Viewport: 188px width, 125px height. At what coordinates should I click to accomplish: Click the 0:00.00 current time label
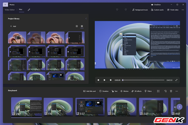point(117,80)
